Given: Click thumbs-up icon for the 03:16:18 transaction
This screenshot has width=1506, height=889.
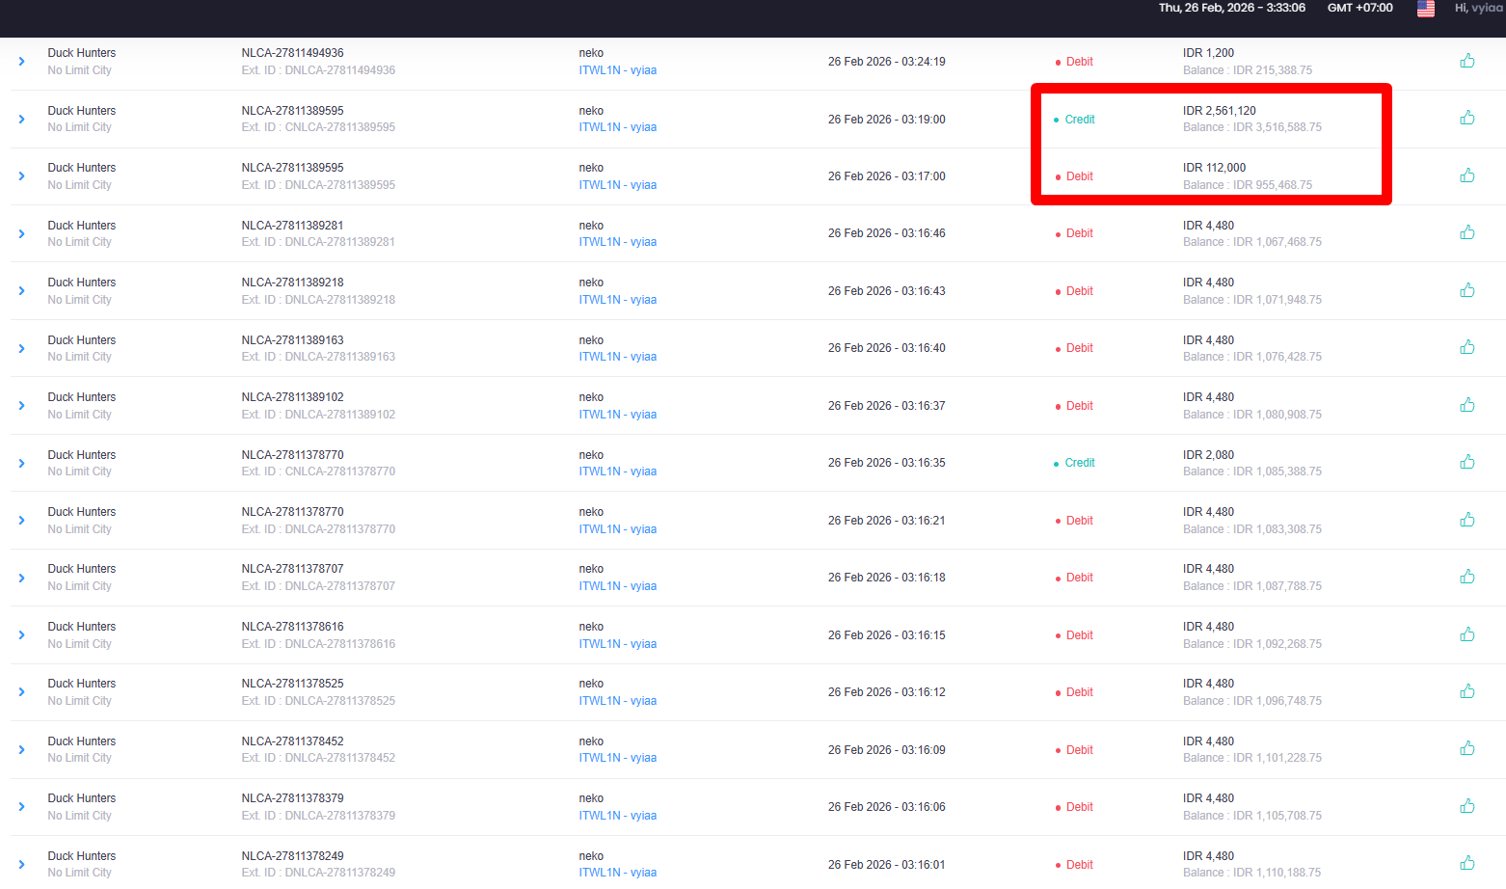Looking at the screenshot, I should (x=1467, y=577).
